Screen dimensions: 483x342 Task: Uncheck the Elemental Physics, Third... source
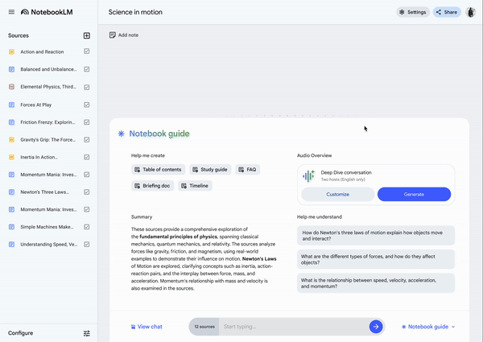[87, 87]
